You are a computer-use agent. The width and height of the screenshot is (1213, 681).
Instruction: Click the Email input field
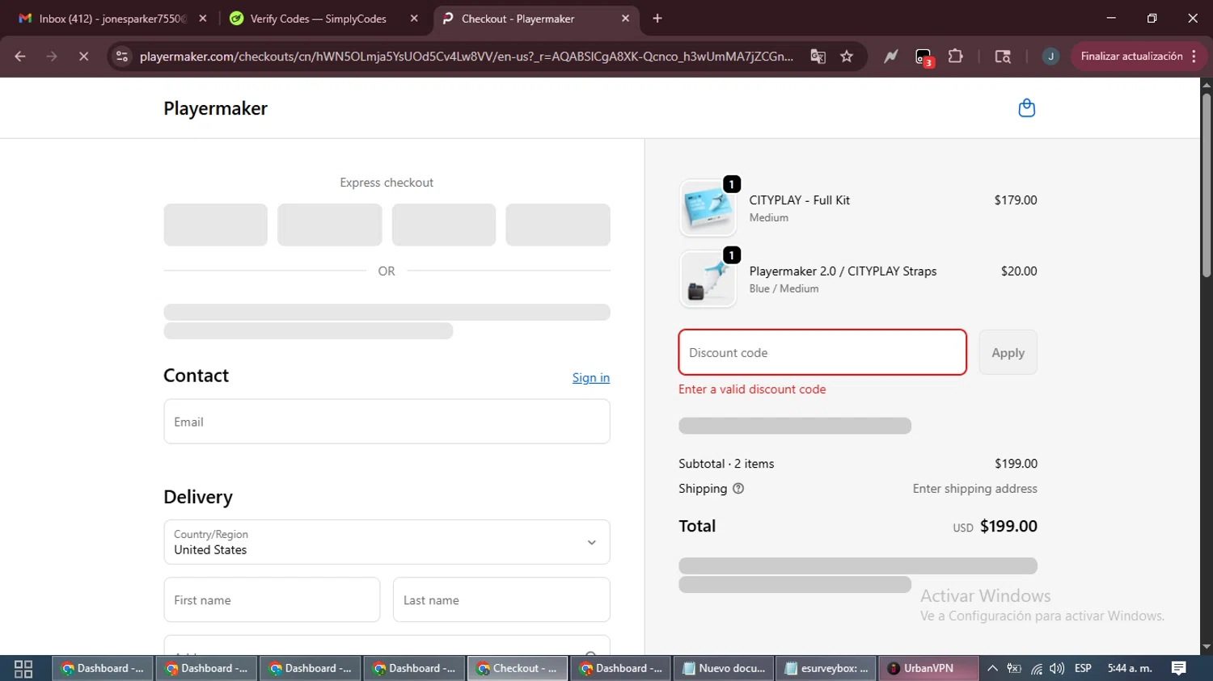[x=387, y=422]
